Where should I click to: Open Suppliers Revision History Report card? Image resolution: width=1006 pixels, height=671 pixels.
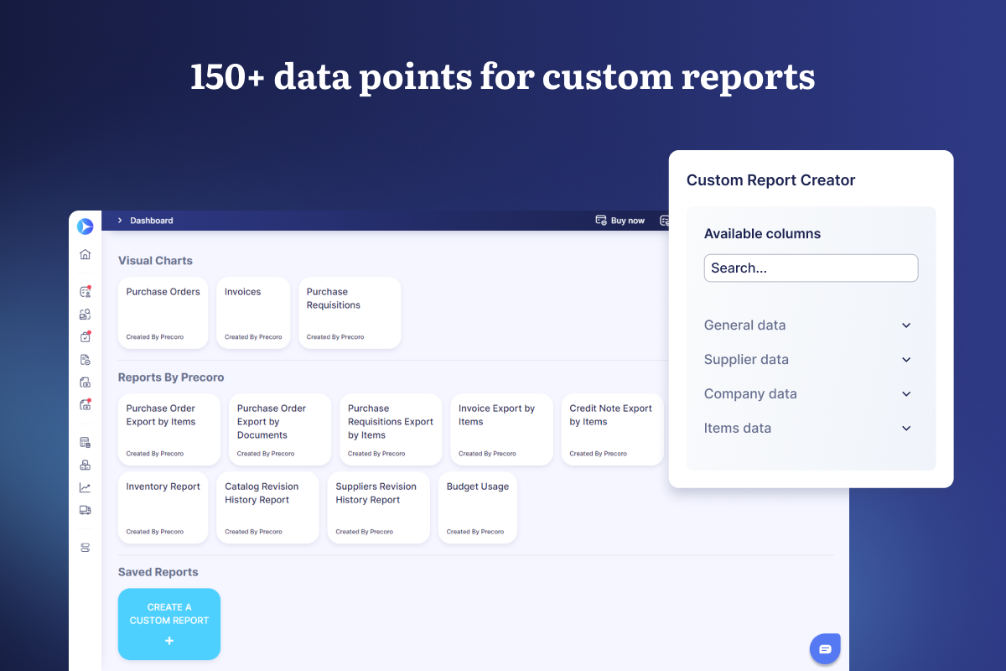378,507
